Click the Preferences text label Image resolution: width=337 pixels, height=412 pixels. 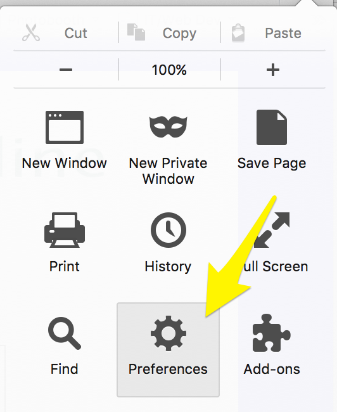[168, 369]
